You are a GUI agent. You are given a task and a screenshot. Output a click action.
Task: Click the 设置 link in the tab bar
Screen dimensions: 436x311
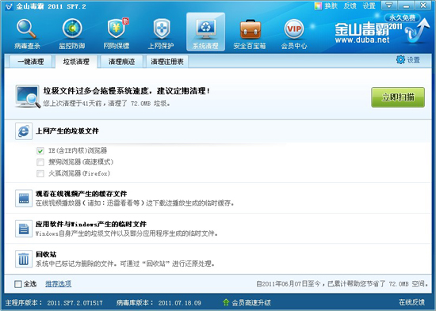tap(414, 60)
